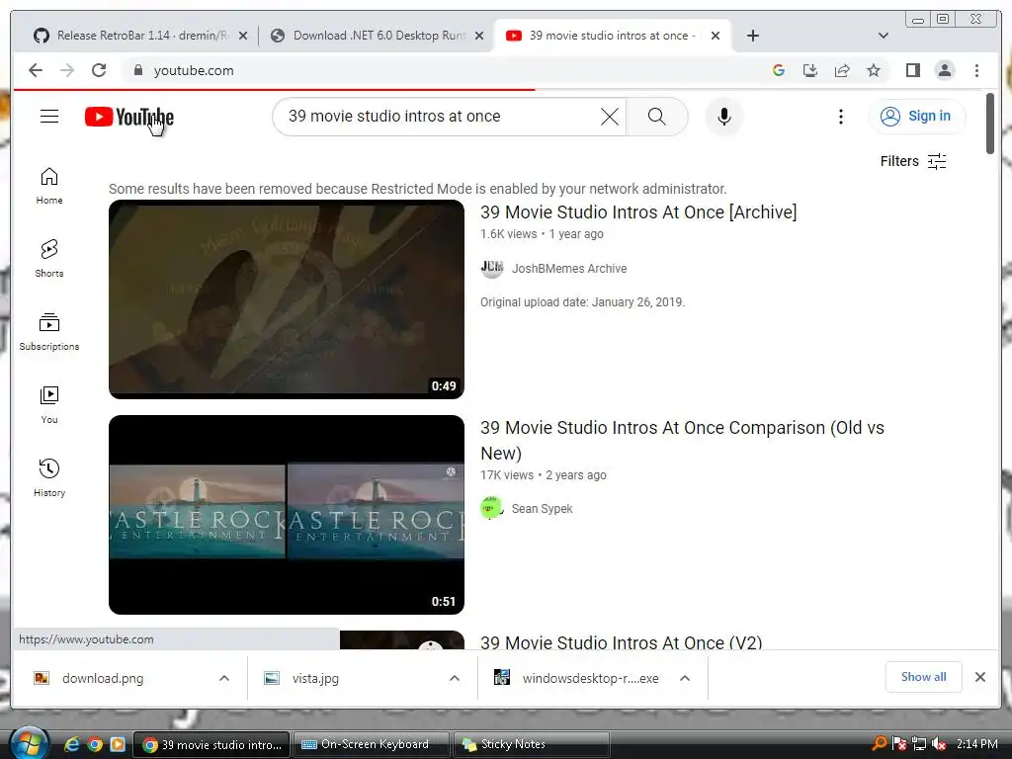Click the Google icon in address bar
This screenshot has height=759, width=1012.
click(779, 70)
